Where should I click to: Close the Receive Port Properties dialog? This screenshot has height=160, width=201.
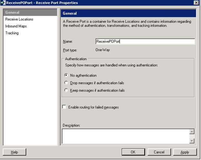[x=196, y=3]
